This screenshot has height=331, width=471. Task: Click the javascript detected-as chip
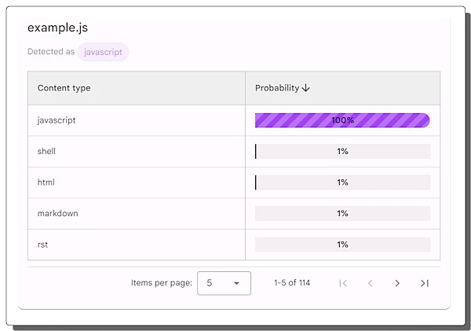pyautogui.click(x=103, y=52)
